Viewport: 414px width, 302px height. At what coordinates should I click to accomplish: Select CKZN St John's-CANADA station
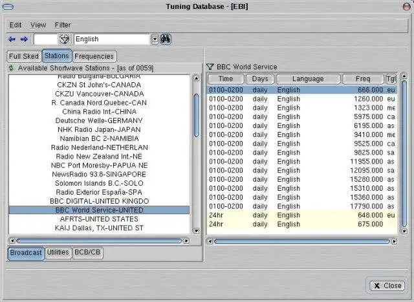99,85
